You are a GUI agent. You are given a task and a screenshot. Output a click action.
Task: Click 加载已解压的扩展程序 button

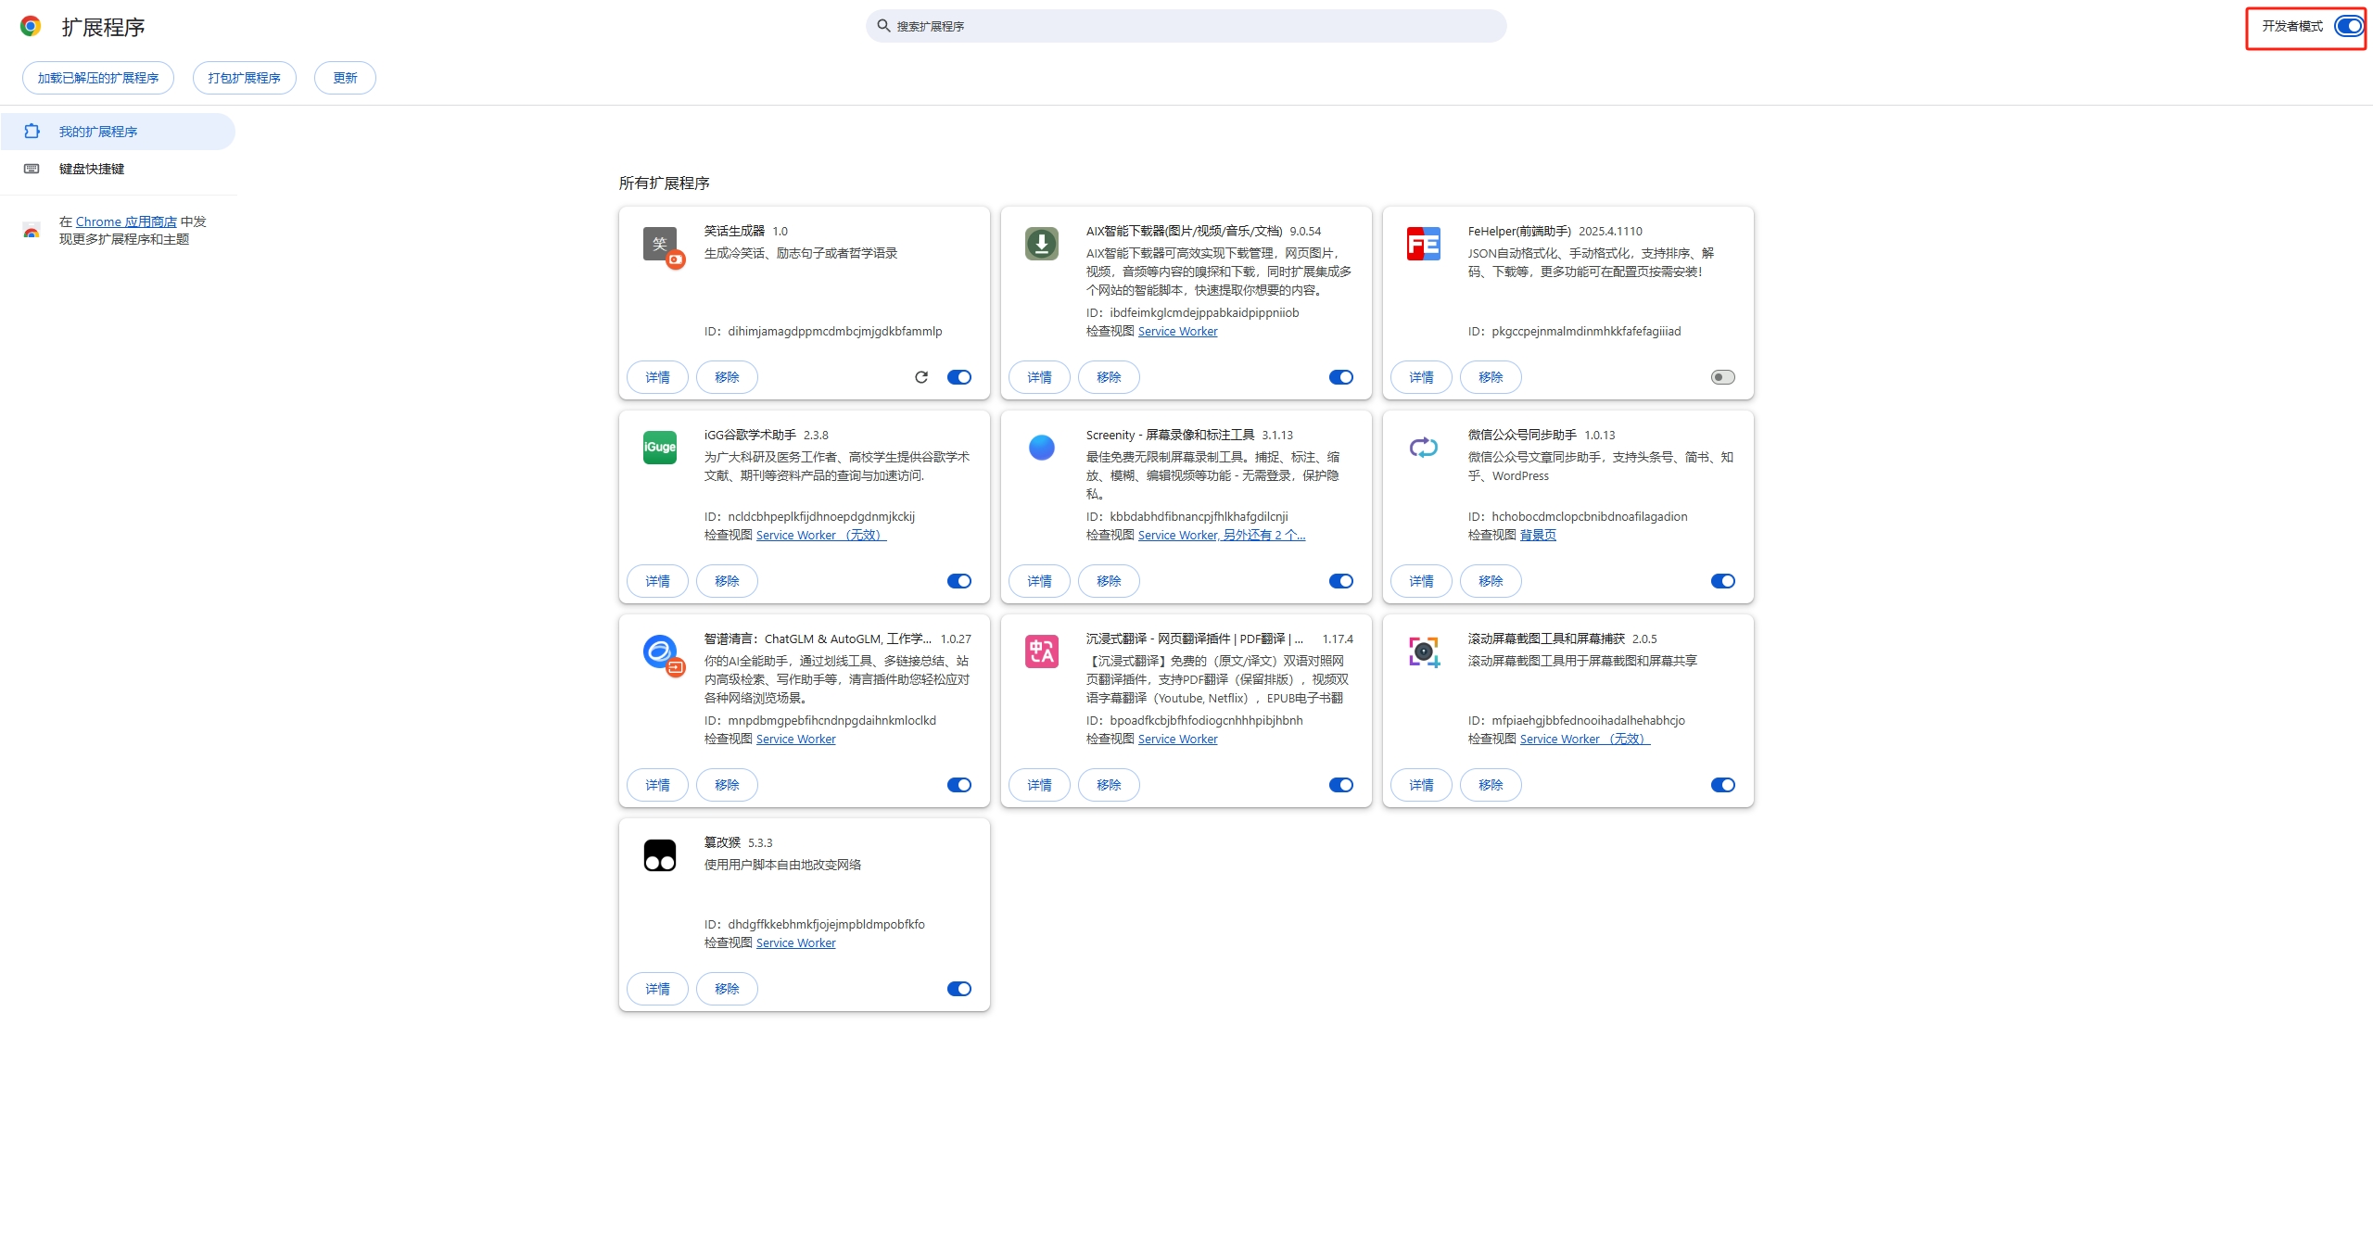click(x=98, y=78)
